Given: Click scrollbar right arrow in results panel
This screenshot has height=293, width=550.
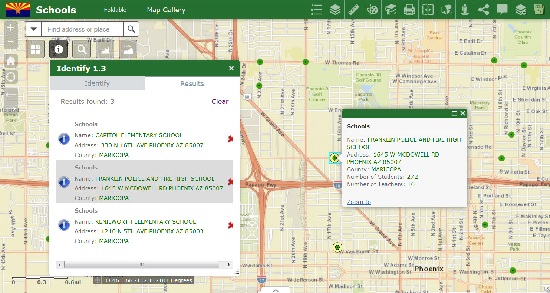Looking at the screenshot, I should click(230, 264).
